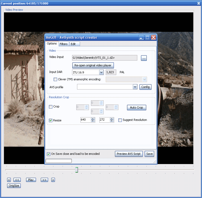Step back one frame with < button
The width and height of the screenshot is (202, 198).
click(9, 180)
